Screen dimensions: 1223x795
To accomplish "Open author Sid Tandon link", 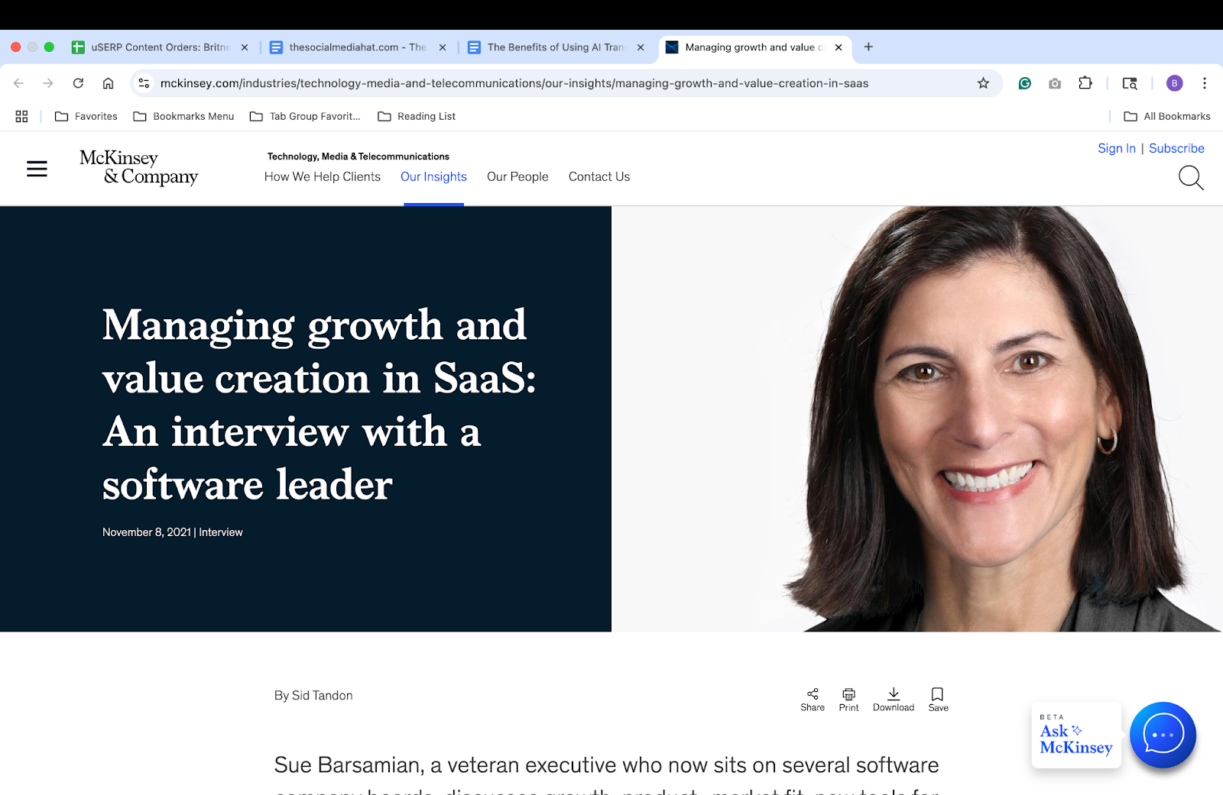I will (322, 696).
